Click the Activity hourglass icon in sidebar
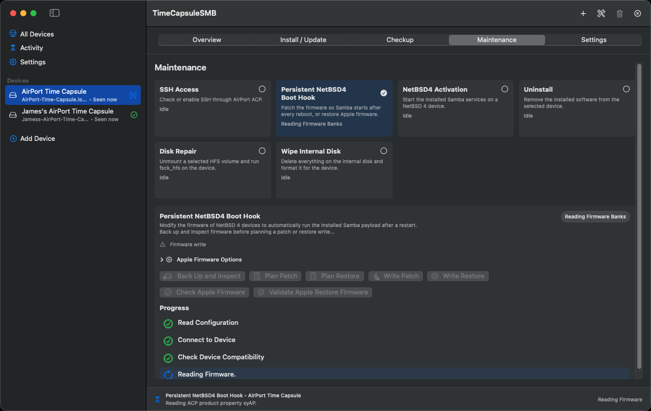 pyautogui.click(x=13, y=48)
